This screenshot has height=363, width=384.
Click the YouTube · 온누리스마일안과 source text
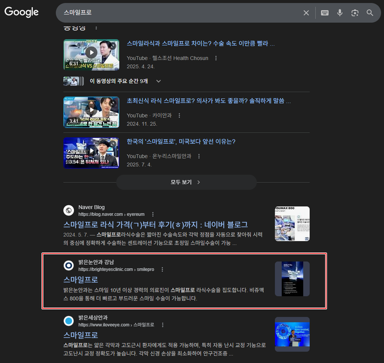[159, 156]
